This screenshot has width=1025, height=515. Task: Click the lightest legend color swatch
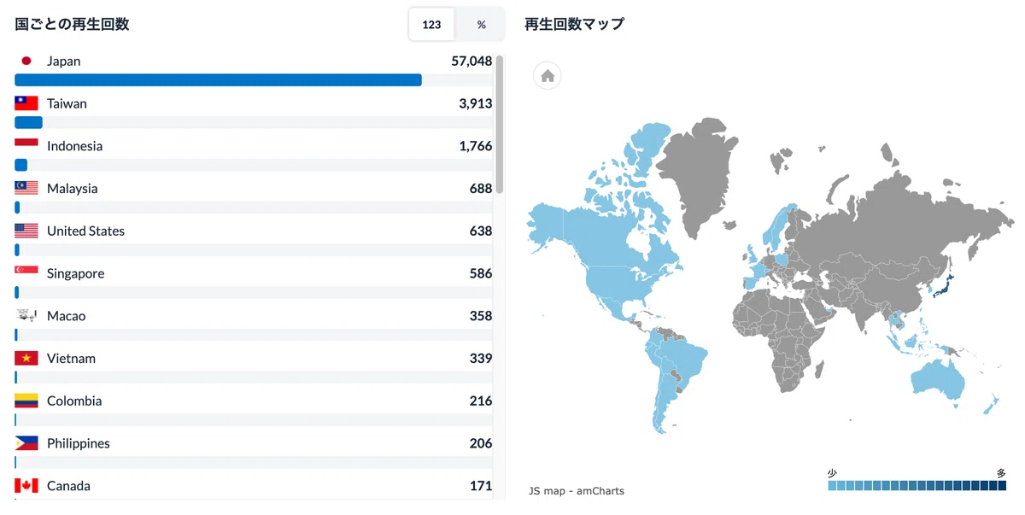point(833,486)
